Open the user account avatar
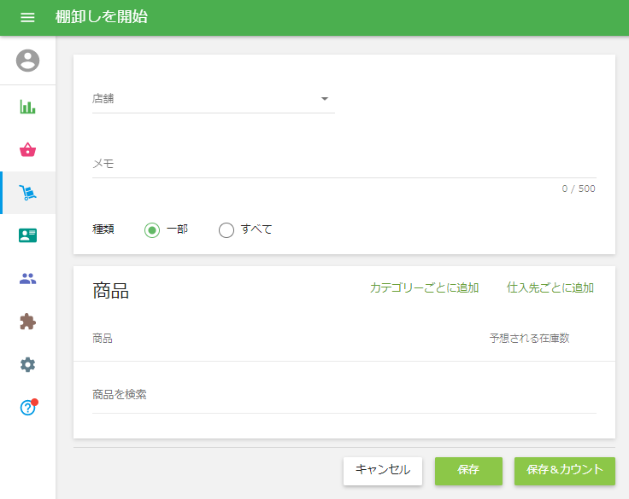 click(27, 61)
